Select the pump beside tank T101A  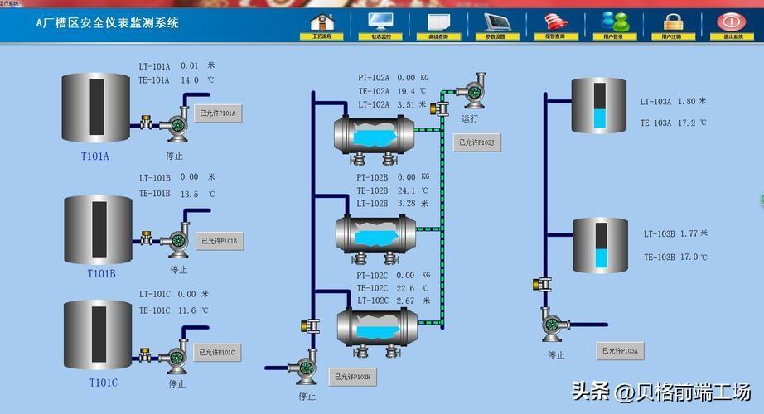point(175,125)
